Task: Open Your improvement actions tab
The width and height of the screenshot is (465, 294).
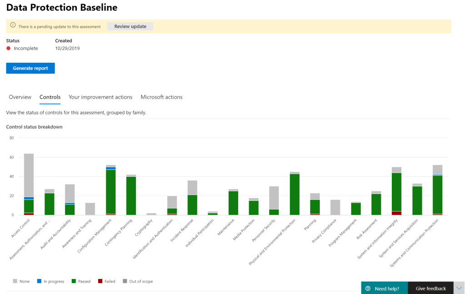Action: 100,97
